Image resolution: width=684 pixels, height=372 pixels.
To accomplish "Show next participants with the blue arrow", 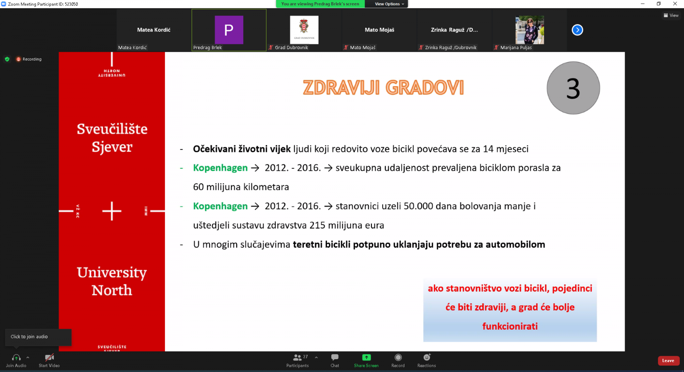I will point(578,30).
